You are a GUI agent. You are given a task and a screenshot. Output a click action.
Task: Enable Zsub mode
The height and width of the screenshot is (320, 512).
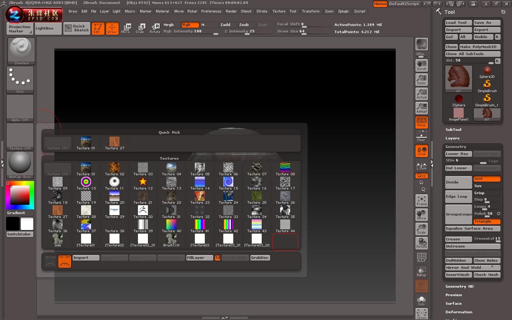pyautogui.click(x=246, y=25)
